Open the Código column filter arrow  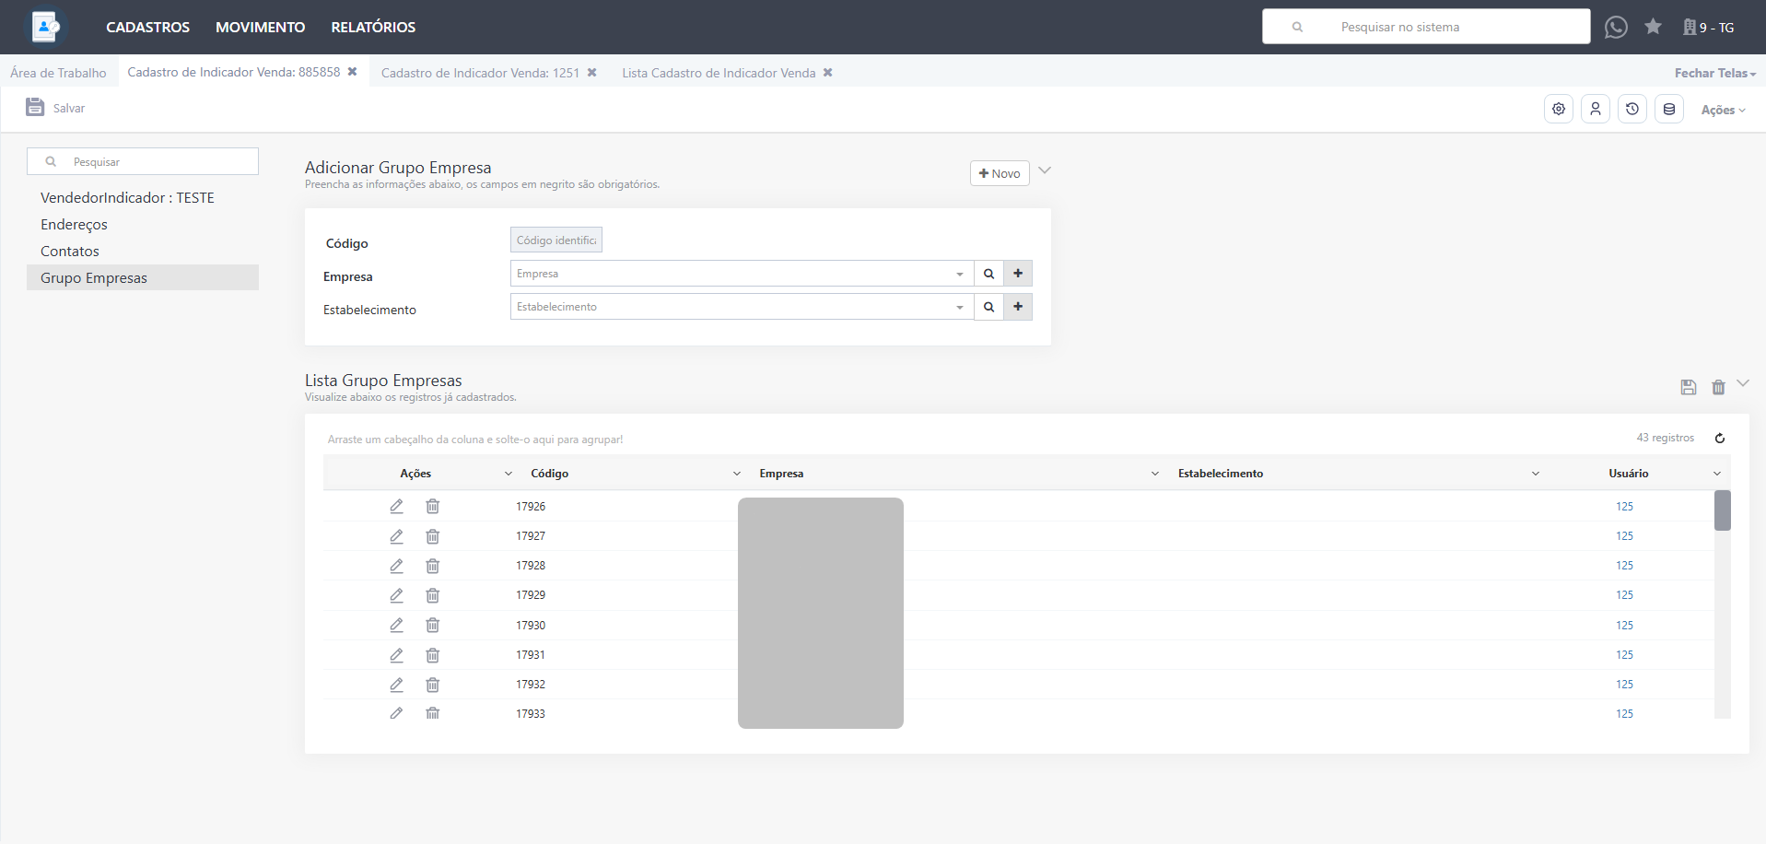[737, 474]
